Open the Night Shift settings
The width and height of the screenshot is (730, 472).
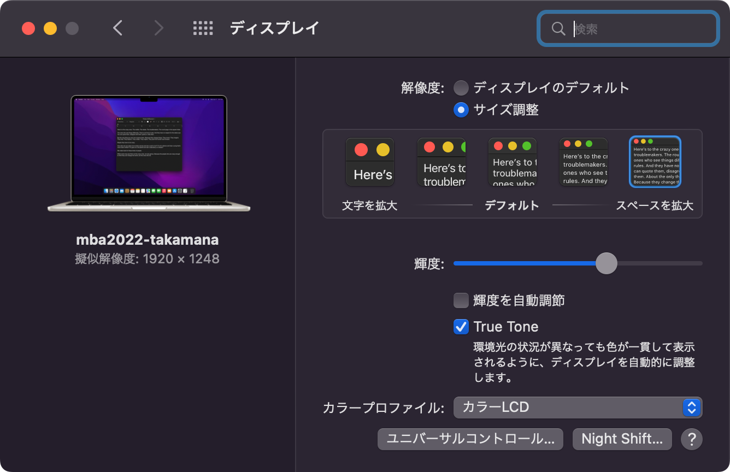[622, 439]
